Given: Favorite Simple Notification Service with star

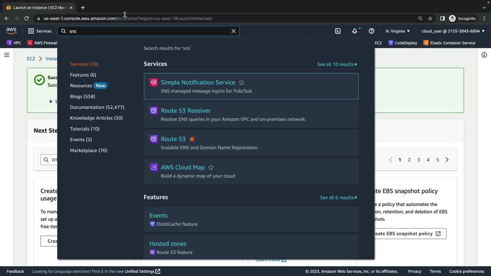Looking at the screenshot, I should (241, 83).
